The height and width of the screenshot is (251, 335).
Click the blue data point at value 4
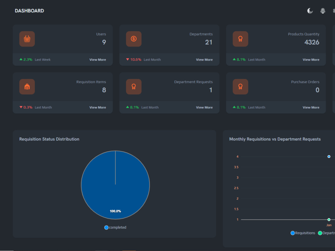(x=329, y=157)
